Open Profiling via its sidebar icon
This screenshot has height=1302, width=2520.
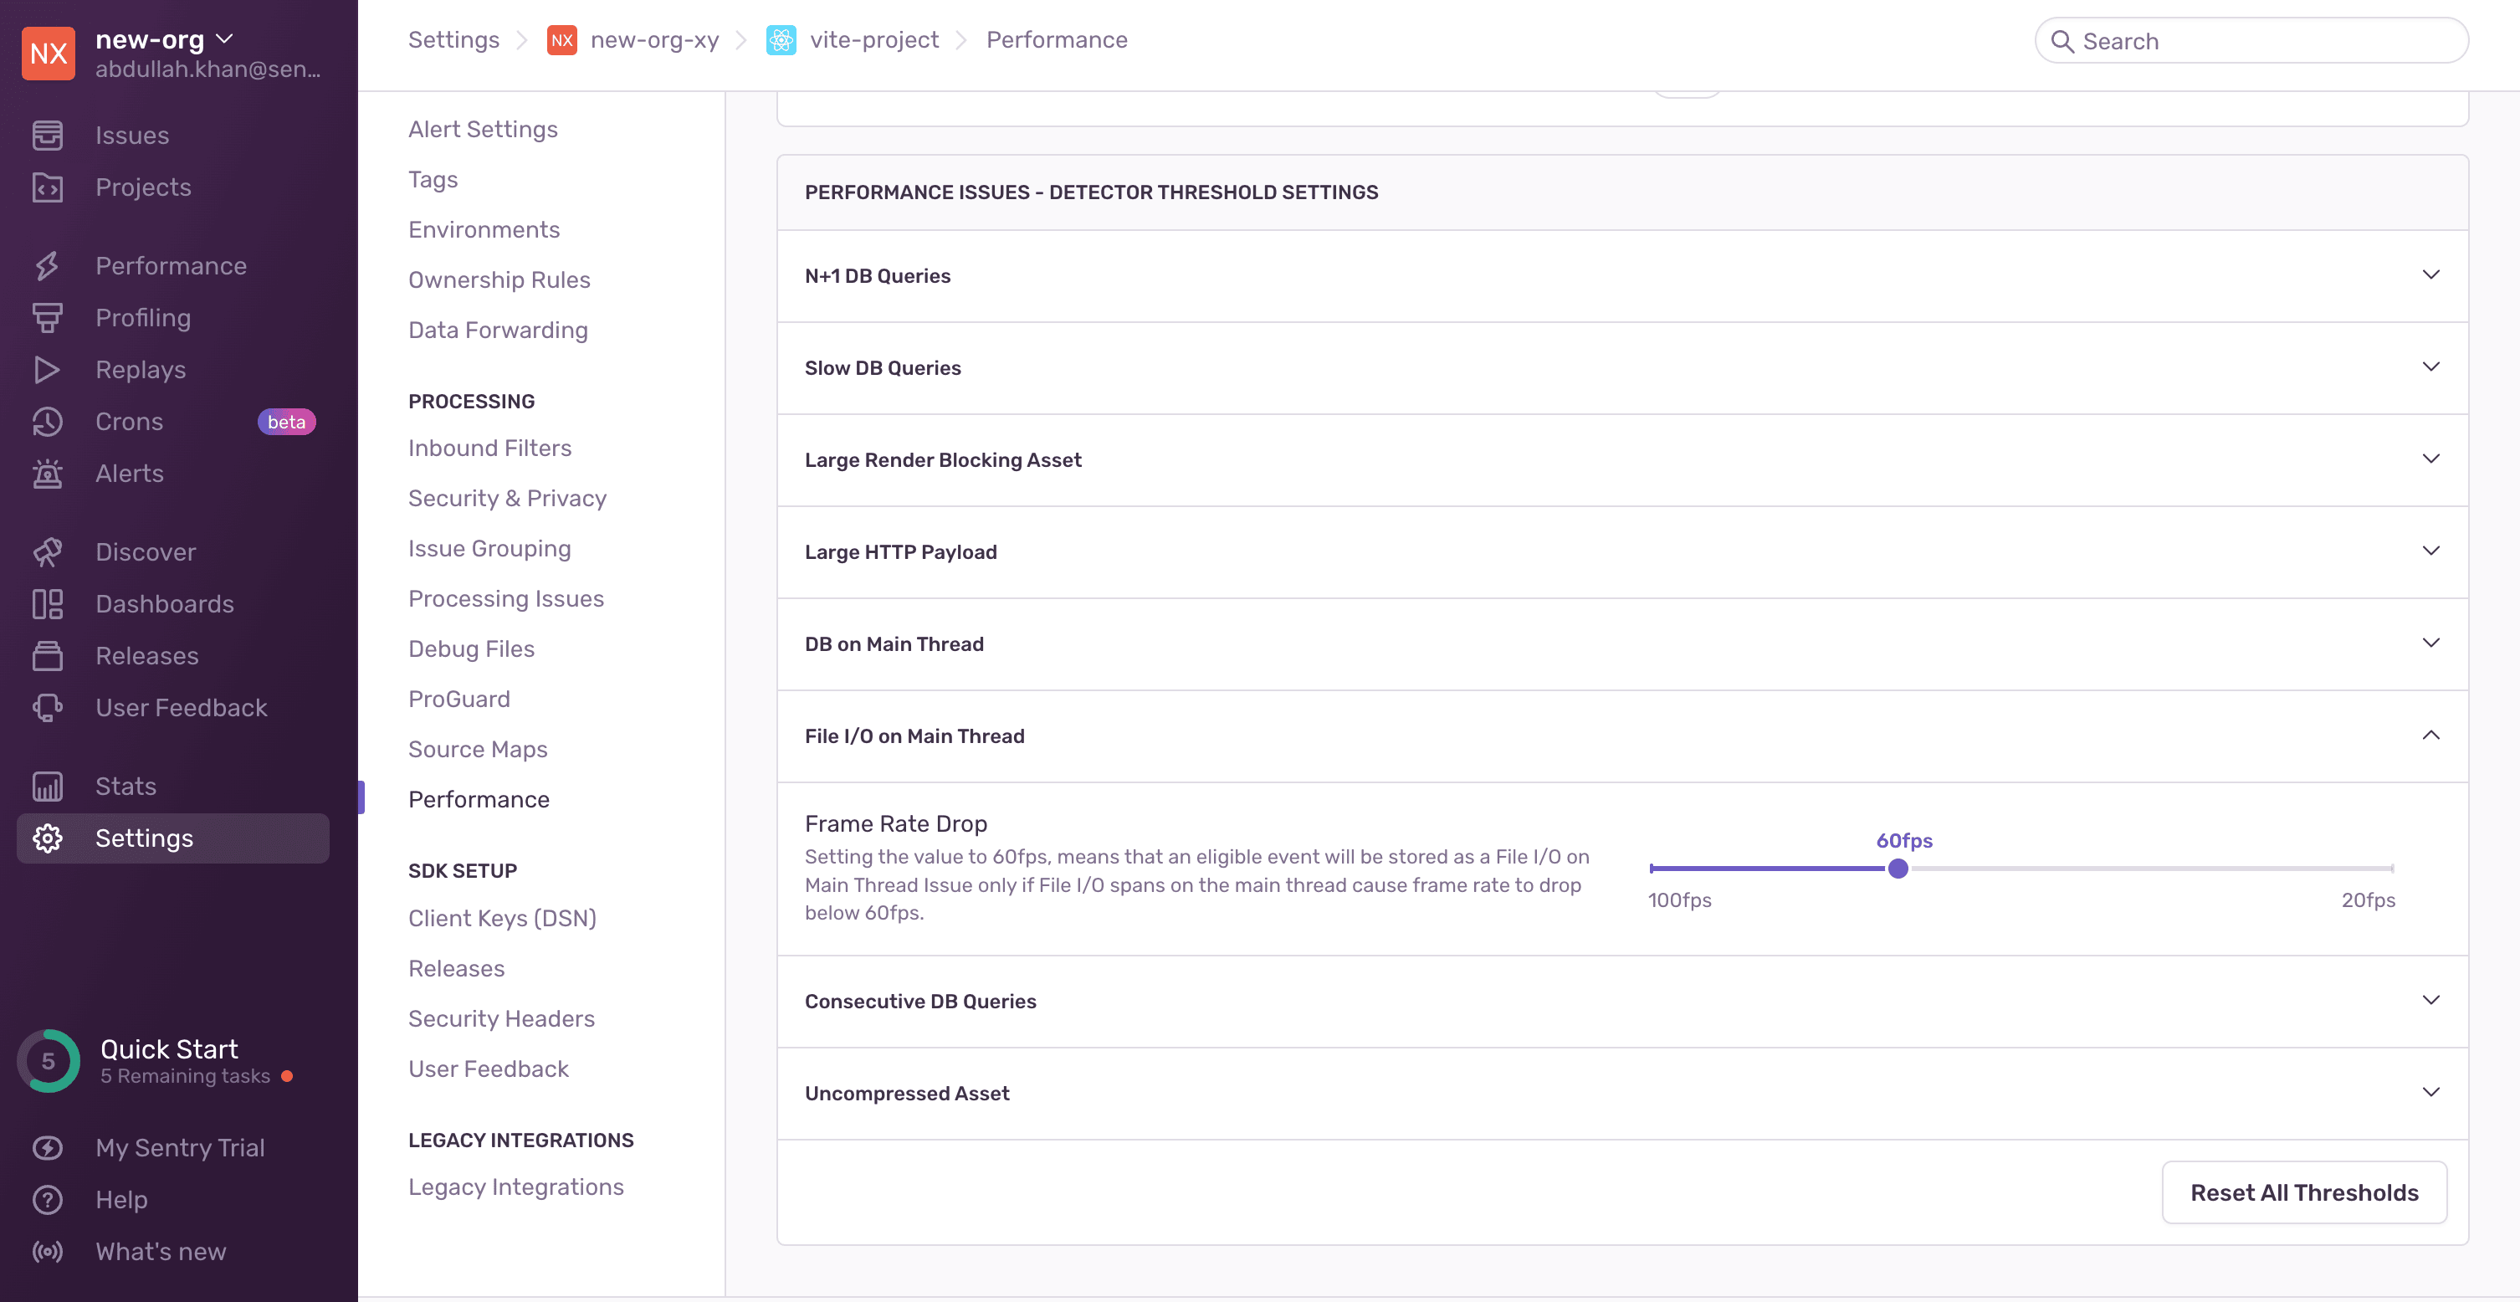click(x=47, y=318)
